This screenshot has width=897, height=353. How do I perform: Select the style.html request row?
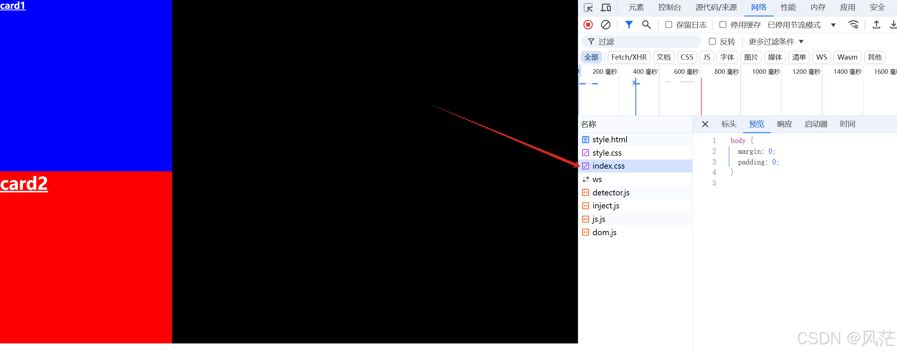[635, 140]
